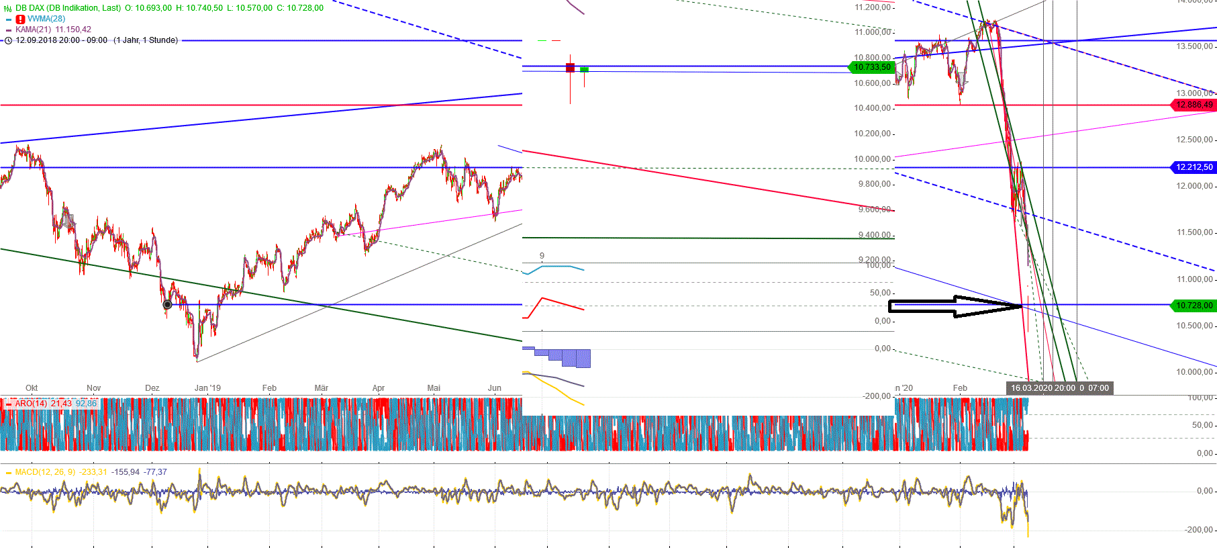Screen dimensions: 1217x548
Task: Click the blue VWMA line color dash
Action: coord(9,19)
